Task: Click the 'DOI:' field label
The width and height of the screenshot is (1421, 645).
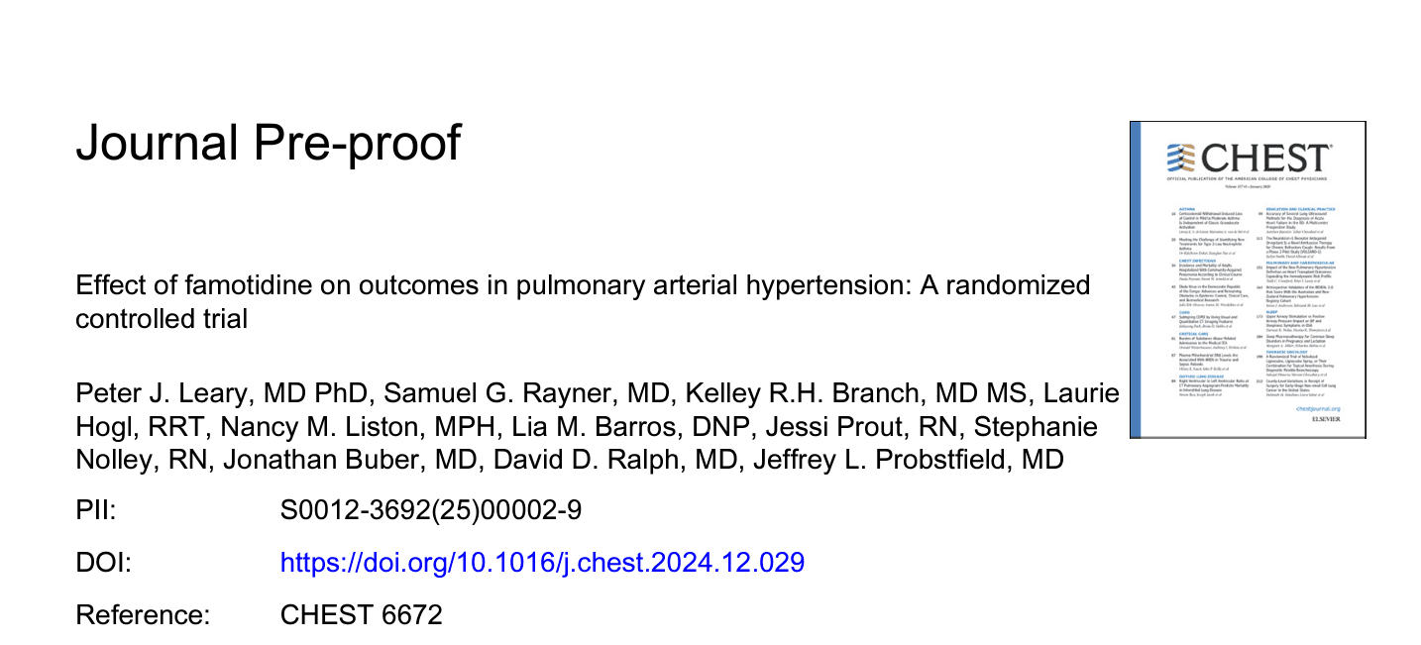Action: tap(103, 563)
